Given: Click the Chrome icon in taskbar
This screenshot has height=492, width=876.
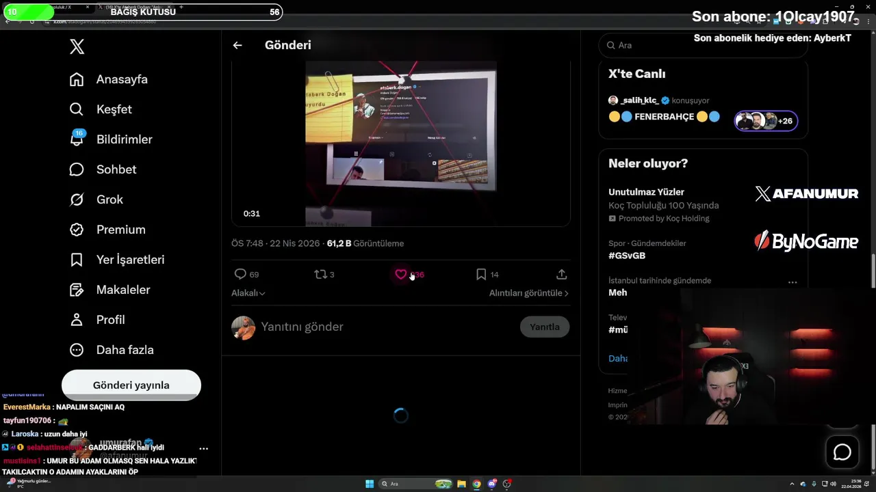Looking at the screenshot, I should pos(477,484).
